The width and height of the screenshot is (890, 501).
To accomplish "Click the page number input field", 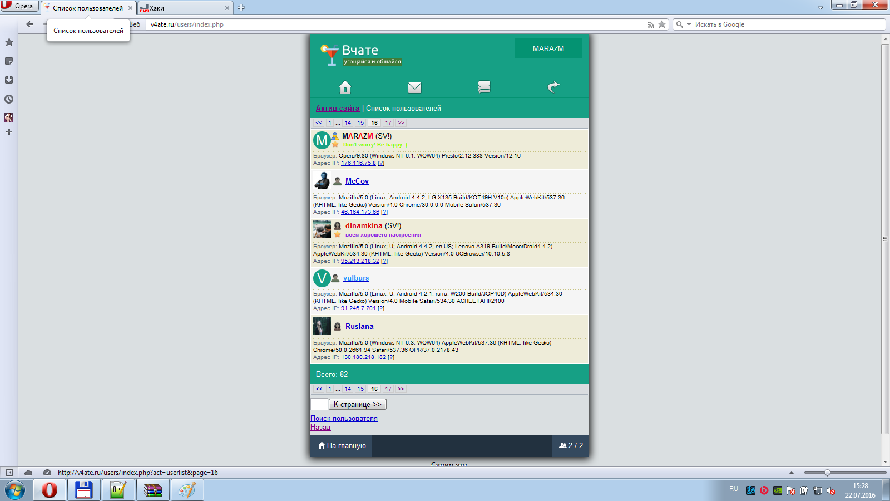I will [319, 405].
